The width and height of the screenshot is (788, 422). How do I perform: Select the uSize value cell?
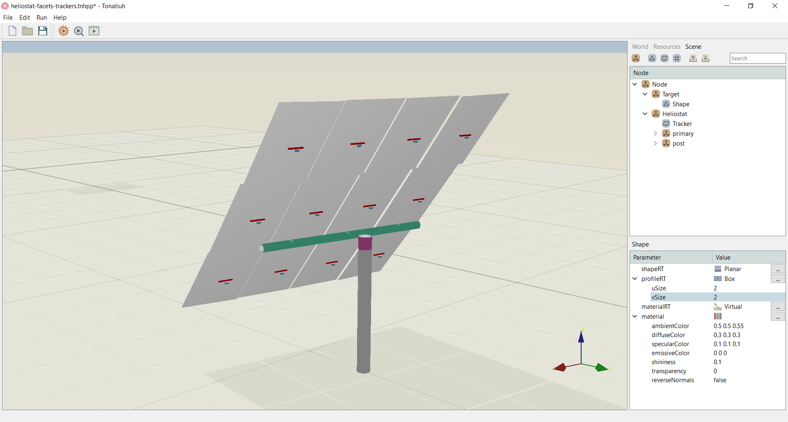pos(749,288)
